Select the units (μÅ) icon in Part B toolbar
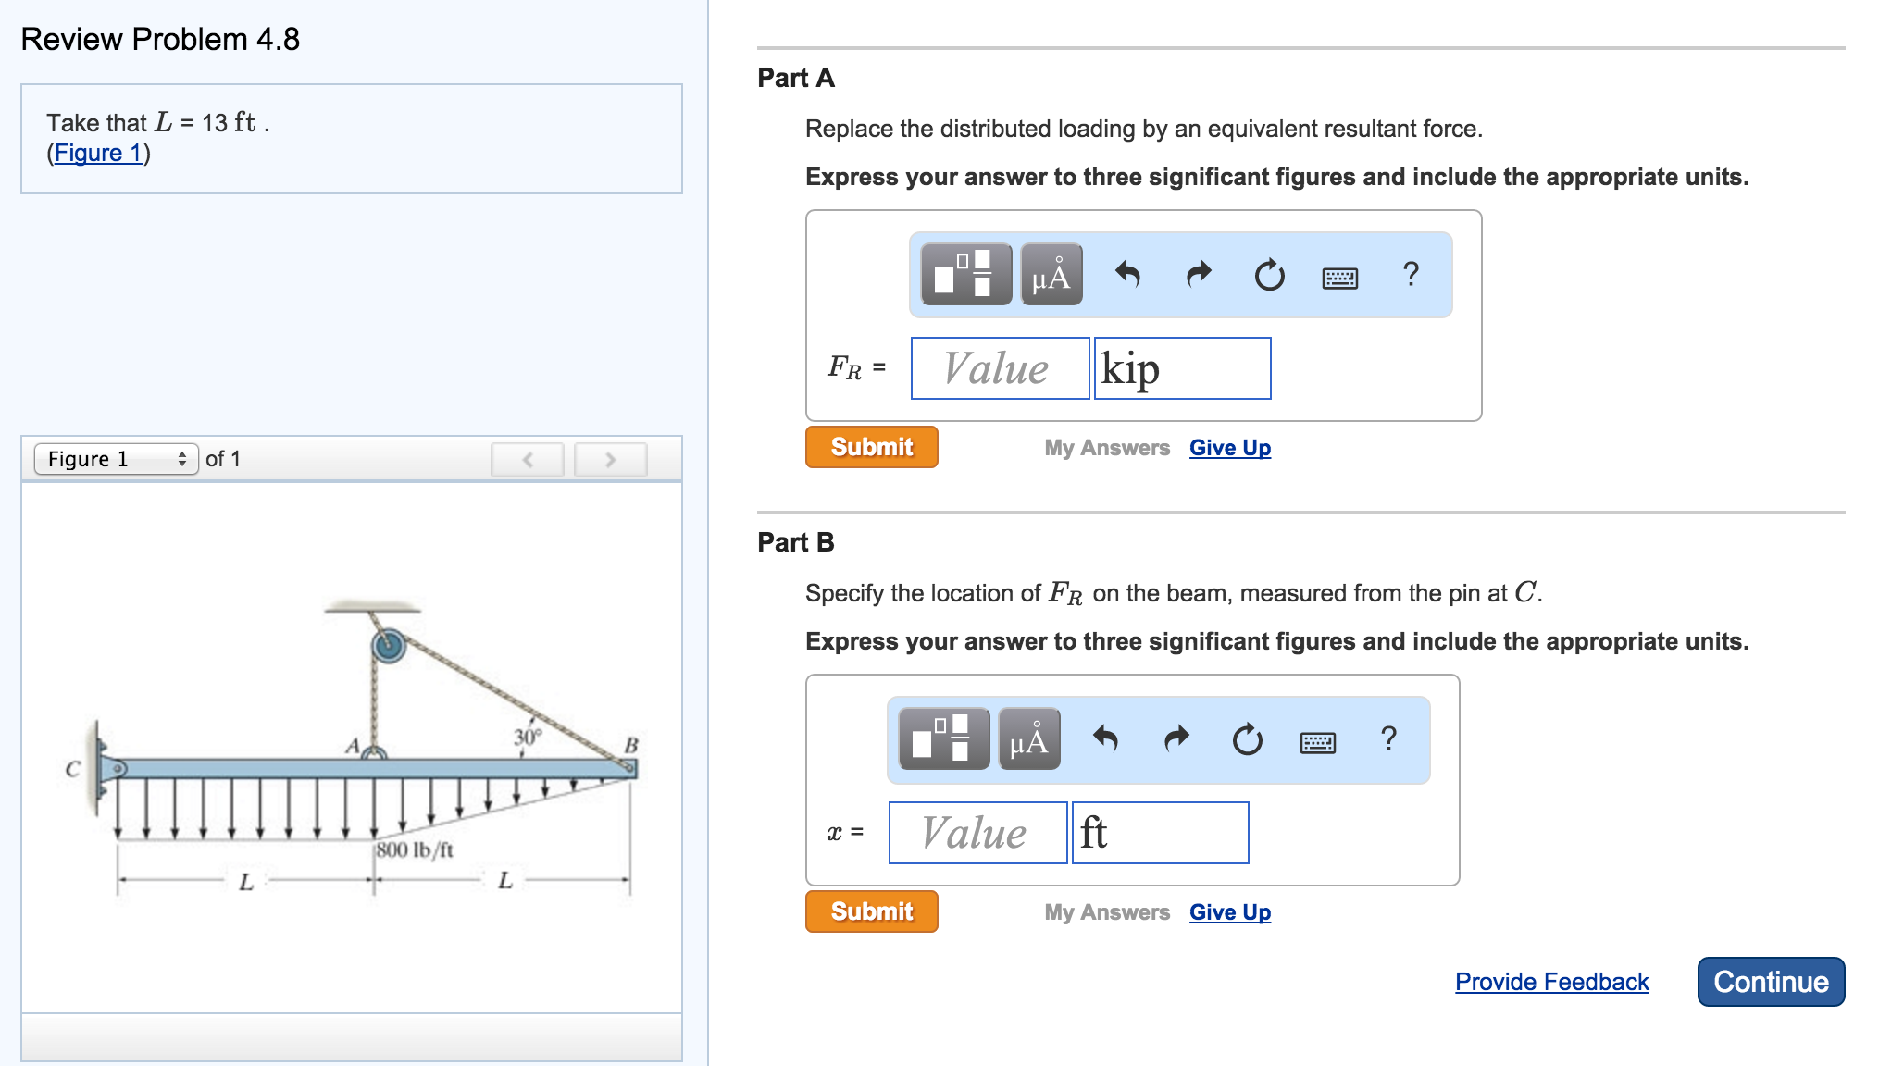 point(1027,738)
